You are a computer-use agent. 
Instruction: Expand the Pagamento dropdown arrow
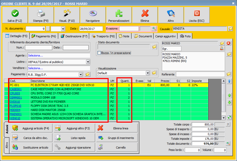[81, 74]
